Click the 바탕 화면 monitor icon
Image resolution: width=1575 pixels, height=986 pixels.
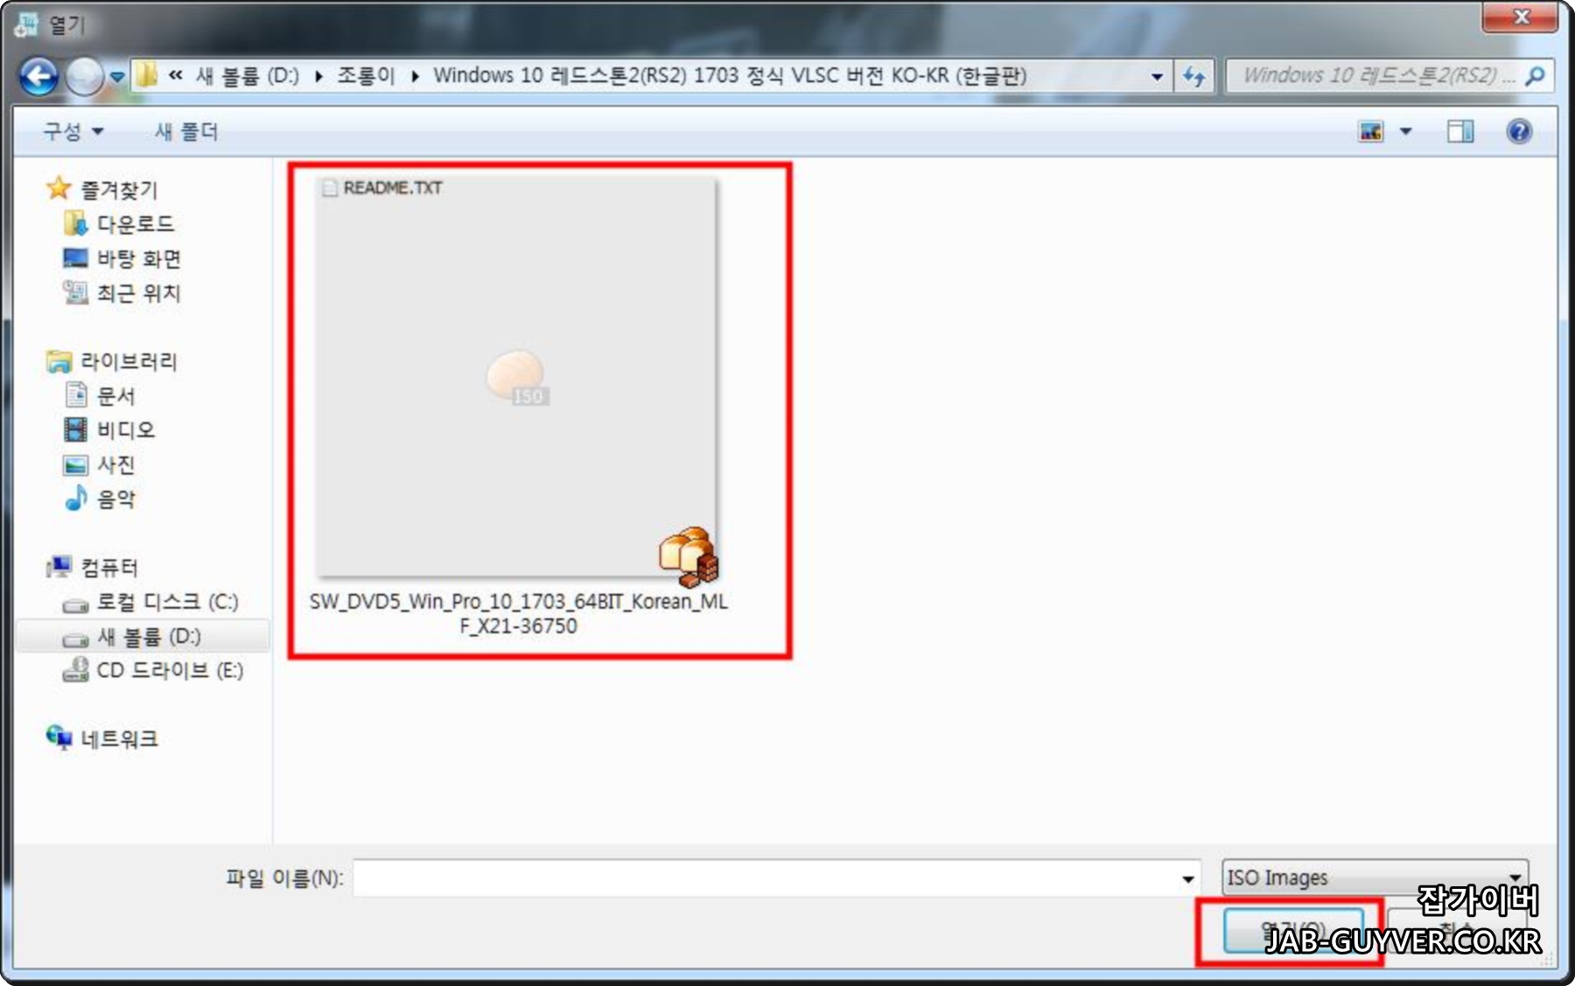coord(75,258)
